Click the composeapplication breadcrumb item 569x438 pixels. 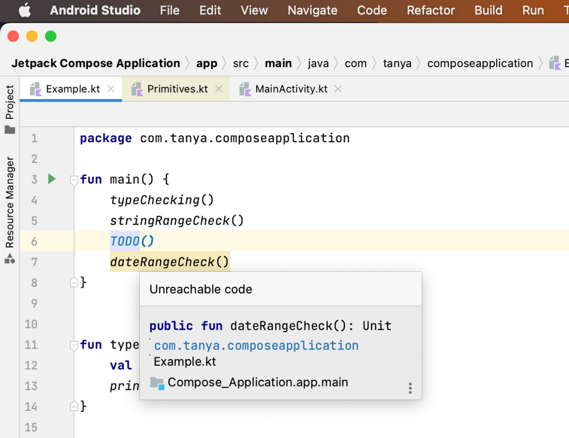click(x=480, y=63)
